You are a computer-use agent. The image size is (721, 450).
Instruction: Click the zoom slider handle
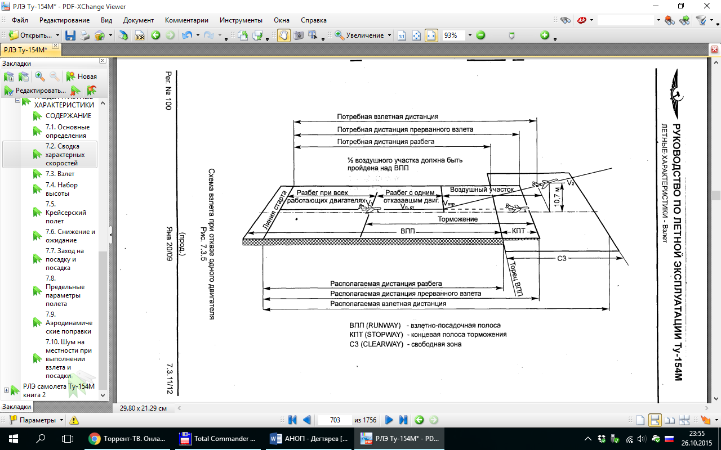click(x=511, y=35)
